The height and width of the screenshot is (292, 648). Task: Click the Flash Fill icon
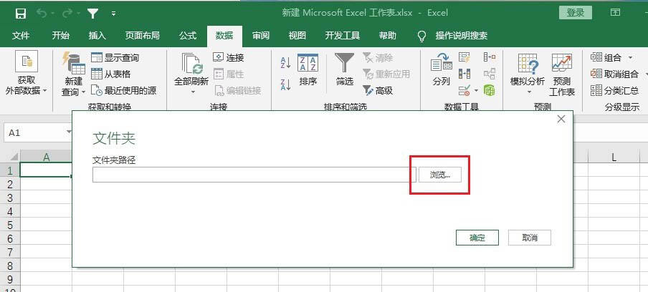(464, 57)
